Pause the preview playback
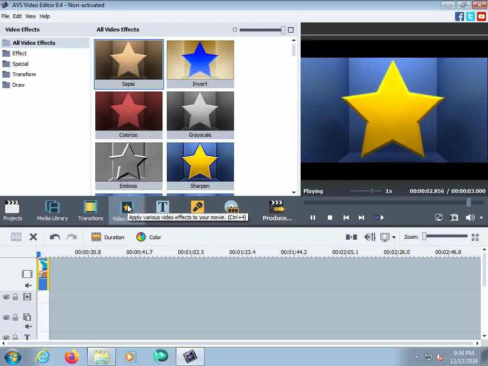The width and height of the screenshot is (488, 366). coord(313,217)
